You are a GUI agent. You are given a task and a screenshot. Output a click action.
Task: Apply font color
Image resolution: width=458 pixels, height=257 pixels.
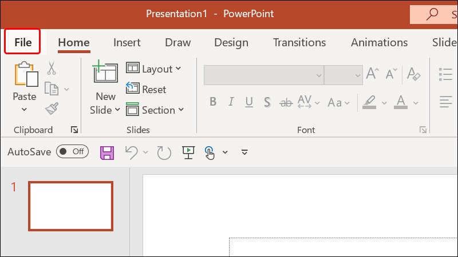(x=401, y=102)
